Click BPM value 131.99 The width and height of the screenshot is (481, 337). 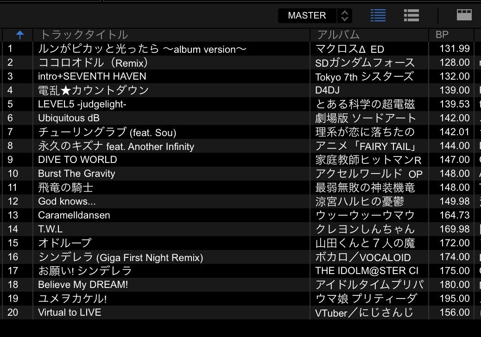(x=455, y=49)
